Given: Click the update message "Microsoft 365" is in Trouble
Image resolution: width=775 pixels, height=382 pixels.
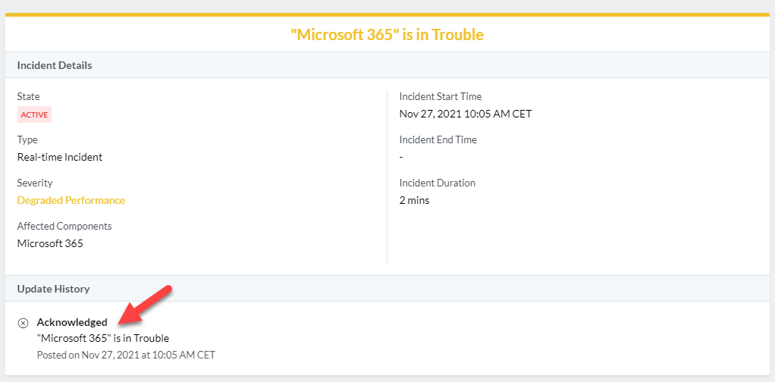Looking at the screenshot, I should (103, 339).
